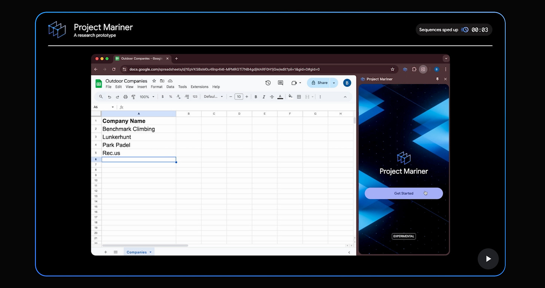Screen dimensions: 545x288
Task: Click the print icon in toolbar
Action: (125, 96)
